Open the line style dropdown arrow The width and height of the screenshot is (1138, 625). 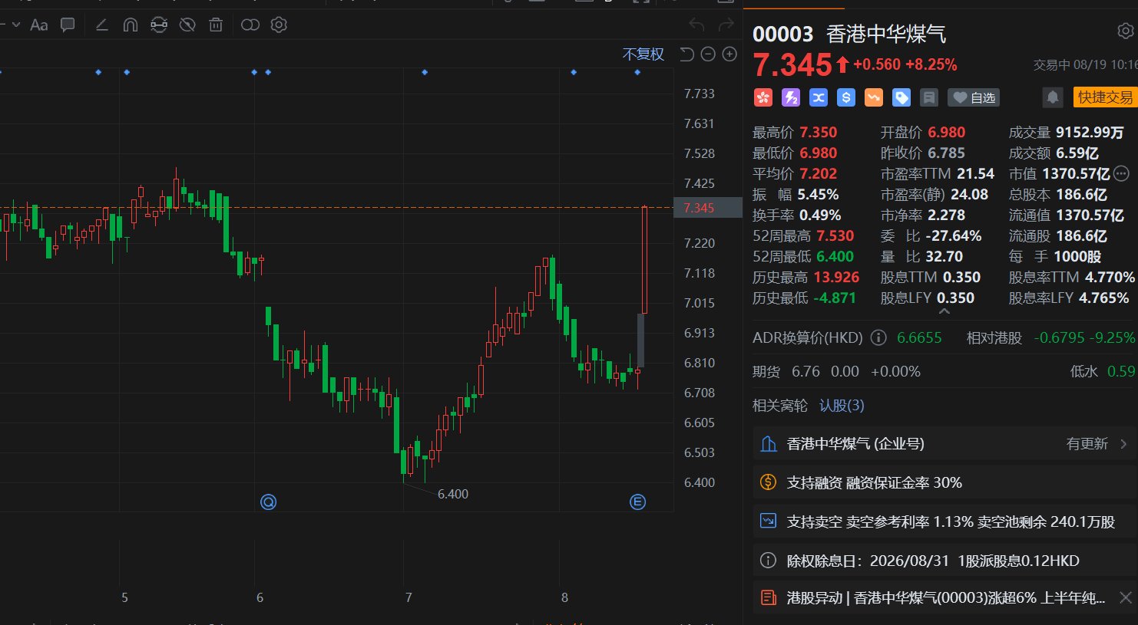(15, 25)
